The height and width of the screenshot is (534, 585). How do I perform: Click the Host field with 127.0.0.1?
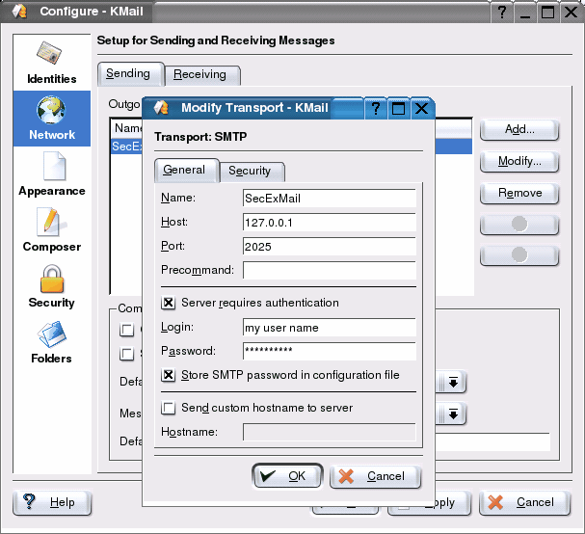(329, 223)
